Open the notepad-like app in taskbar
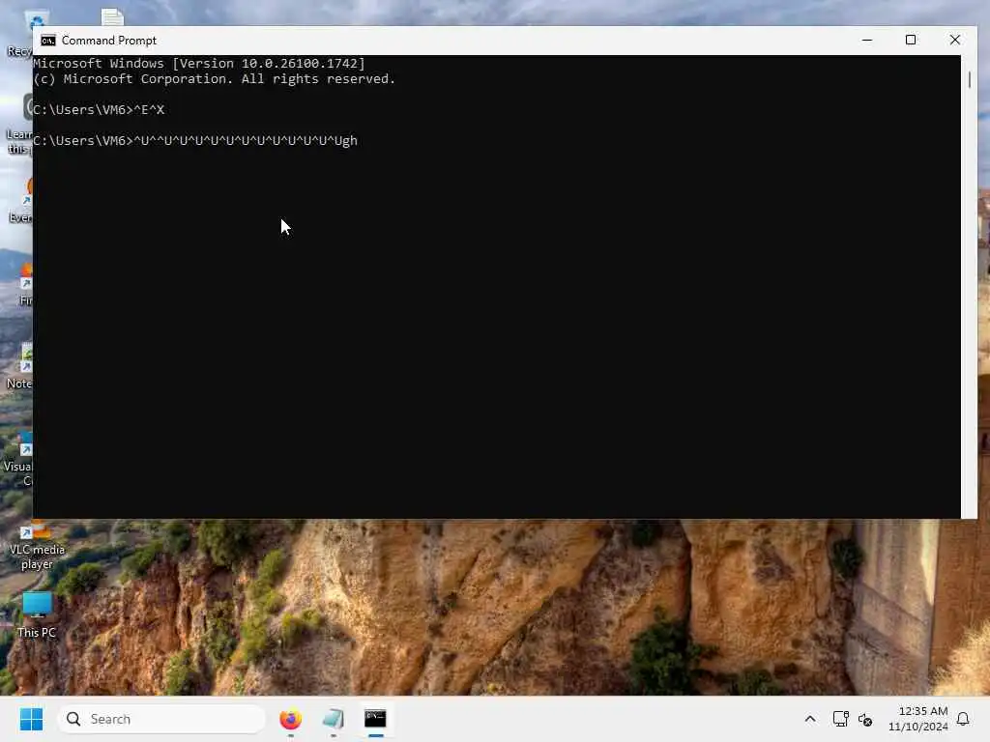 (x=333, y=719)
